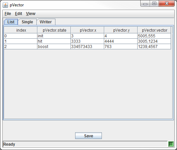Screen dimensions: 177x150
Task: Click the Java icon in title bar
Action: tap(5, 5)
